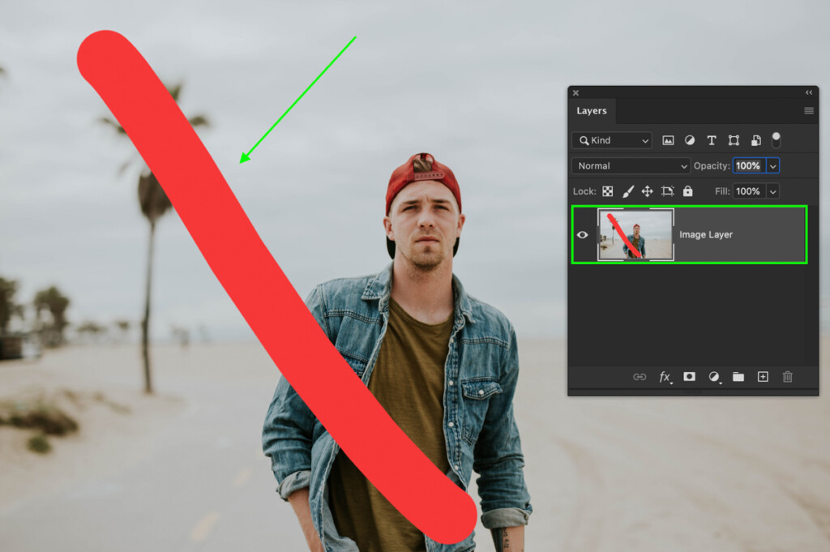Click the Fill 100% input field
The width and height of the screenshot is (830, 552).
pos(749,191)
